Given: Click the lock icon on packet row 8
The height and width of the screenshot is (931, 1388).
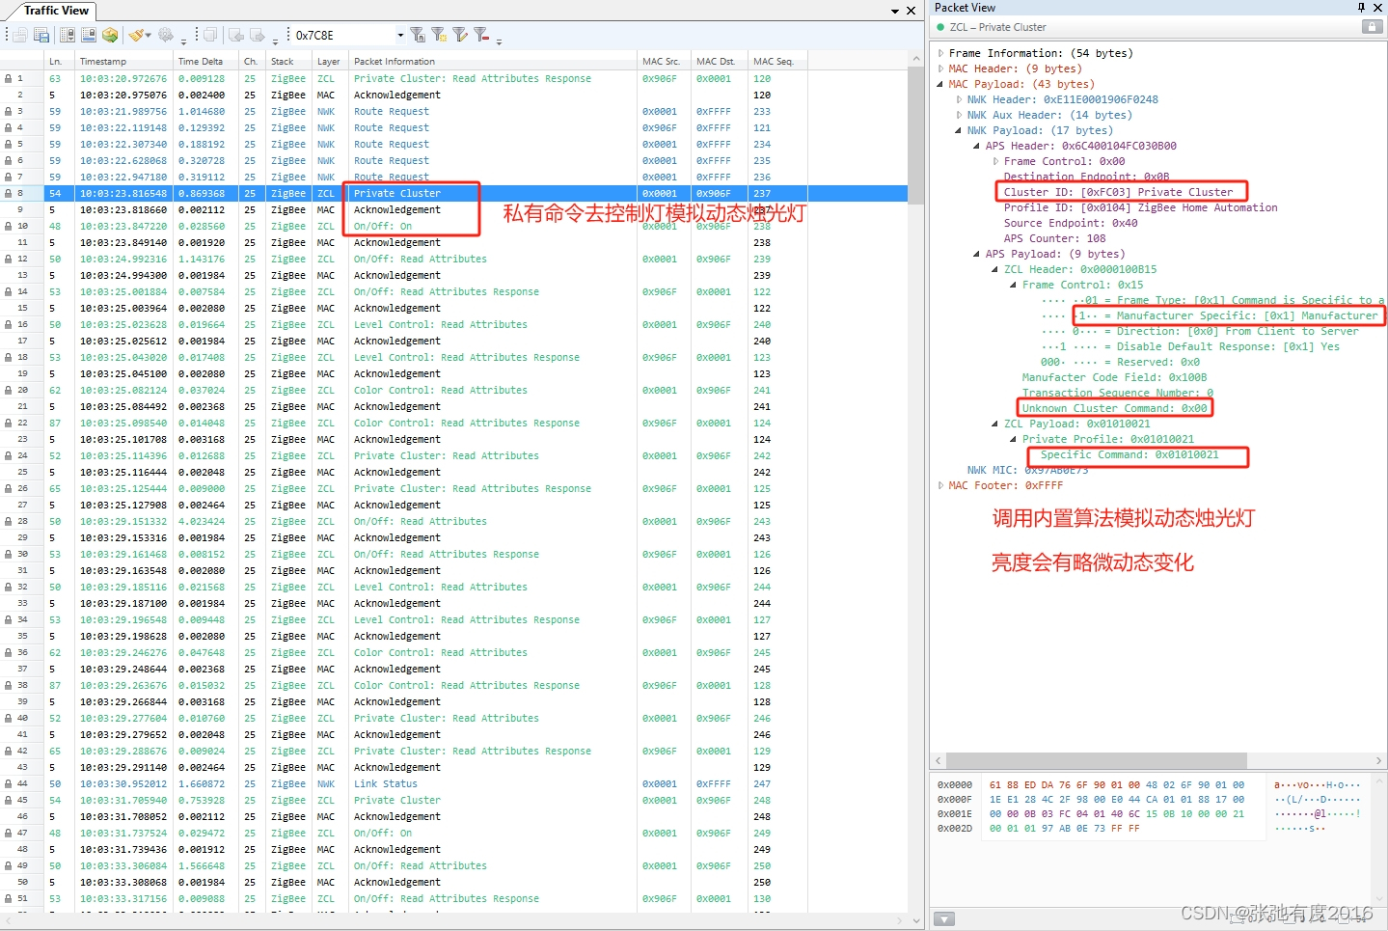Looking at the screenshot, I should [8, 193].
